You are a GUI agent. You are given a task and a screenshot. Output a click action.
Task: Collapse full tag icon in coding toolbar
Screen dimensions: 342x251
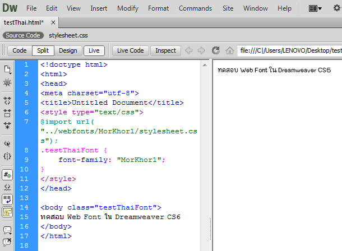click(7, 101)
